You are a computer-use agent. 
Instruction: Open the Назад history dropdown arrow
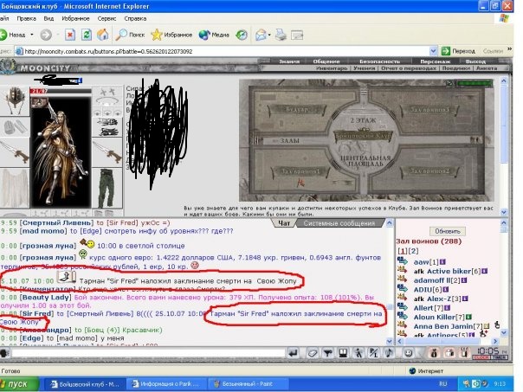coord(32,35)
